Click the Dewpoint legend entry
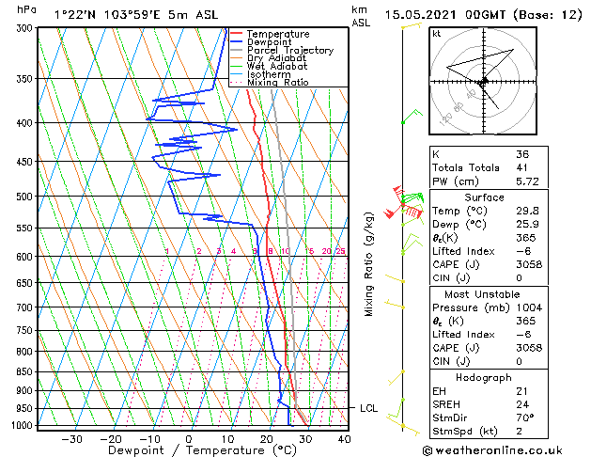Screen dimensions: 591x457 point(269,42)
